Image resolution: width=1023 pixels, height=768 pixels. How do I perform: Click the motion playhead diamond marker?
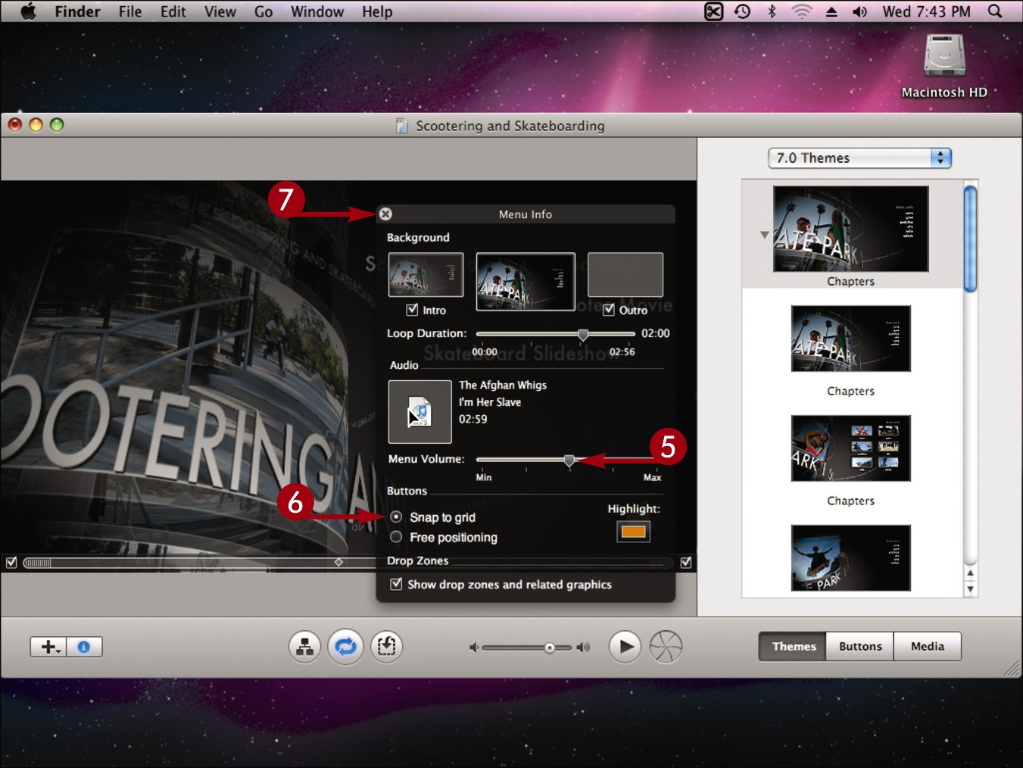pyautogui.click(x=339, y=562)
